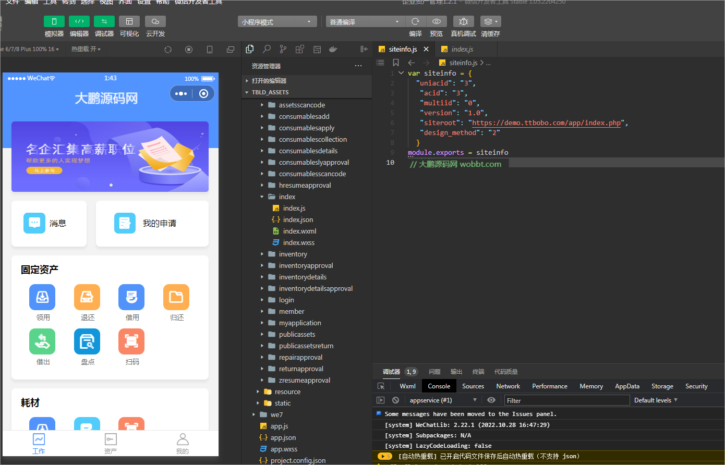Open the search icon in editor sidebar
The image size is (725, 465).
coord(267,49)
